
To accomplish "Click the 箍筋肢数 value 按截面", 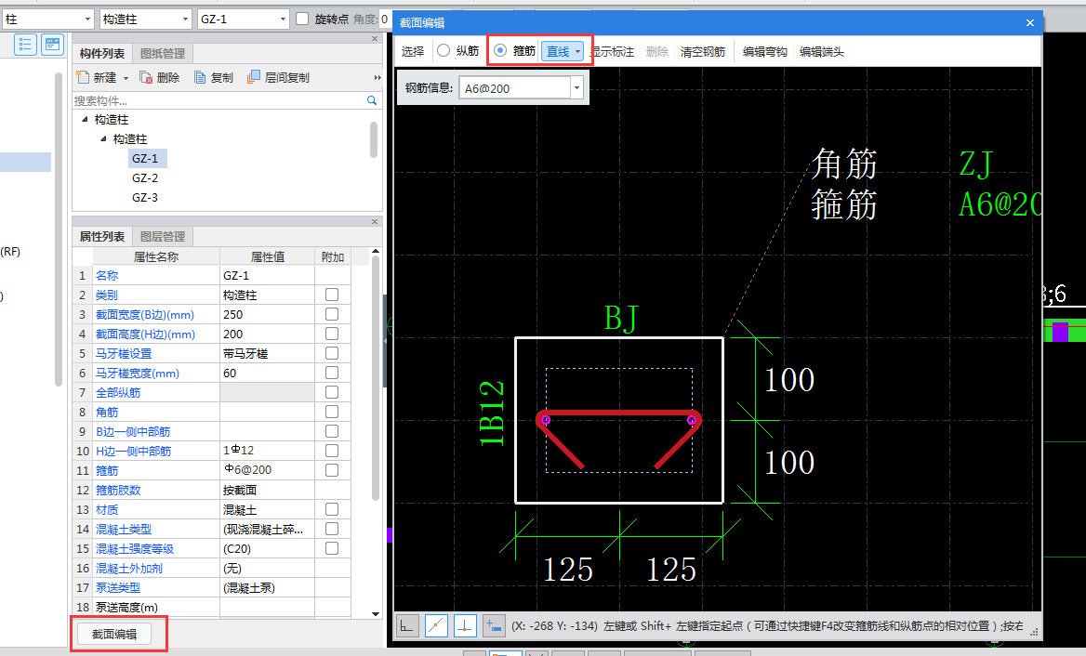I will pos(267,490).
